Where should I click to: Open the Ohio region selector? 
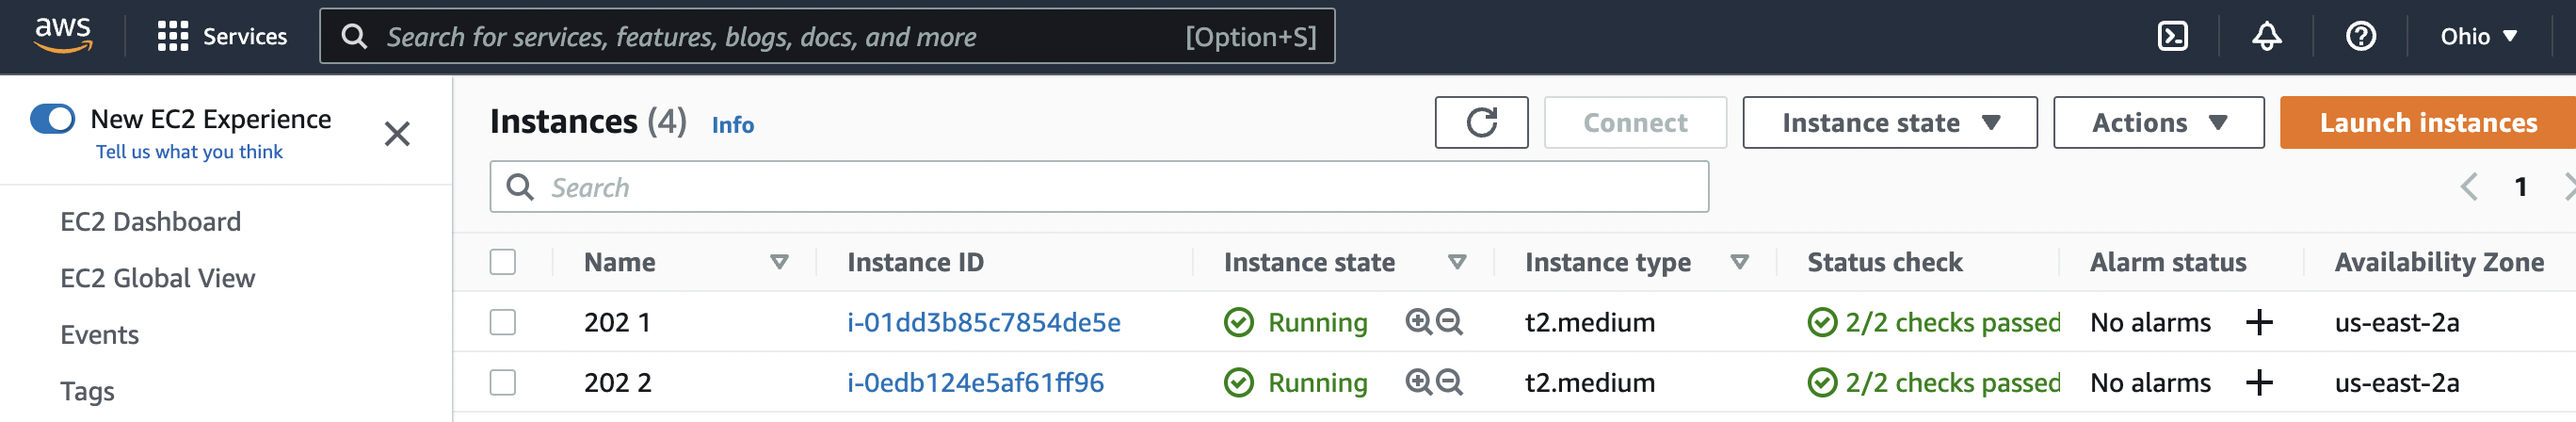(x=2478, y=37)
